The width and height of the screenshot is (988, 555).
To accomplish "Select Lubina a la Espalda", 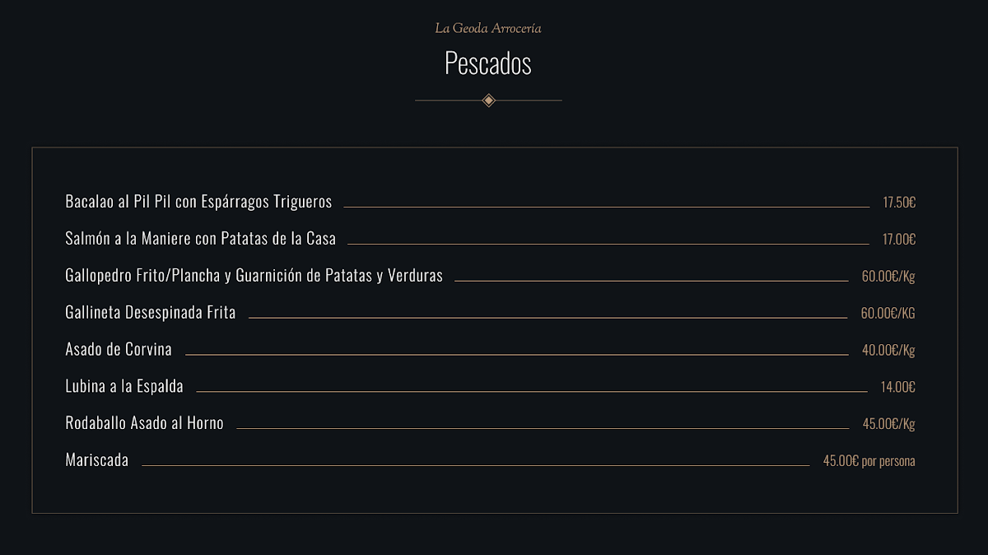I will [x=124, y=386].
